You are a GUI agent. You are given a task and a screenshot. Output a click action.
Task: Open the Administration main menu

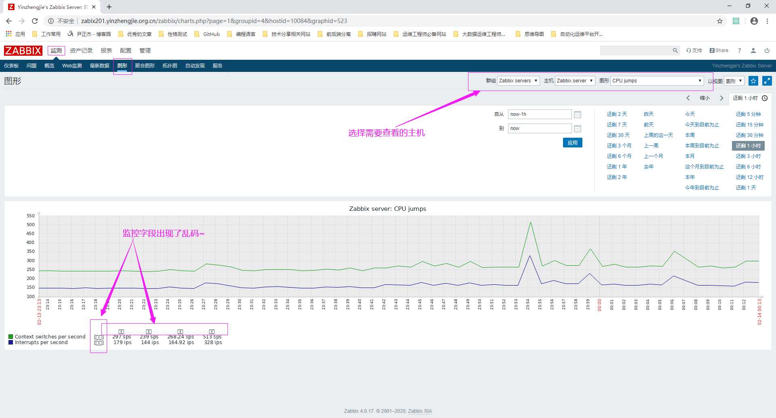[x=145, y=50]
